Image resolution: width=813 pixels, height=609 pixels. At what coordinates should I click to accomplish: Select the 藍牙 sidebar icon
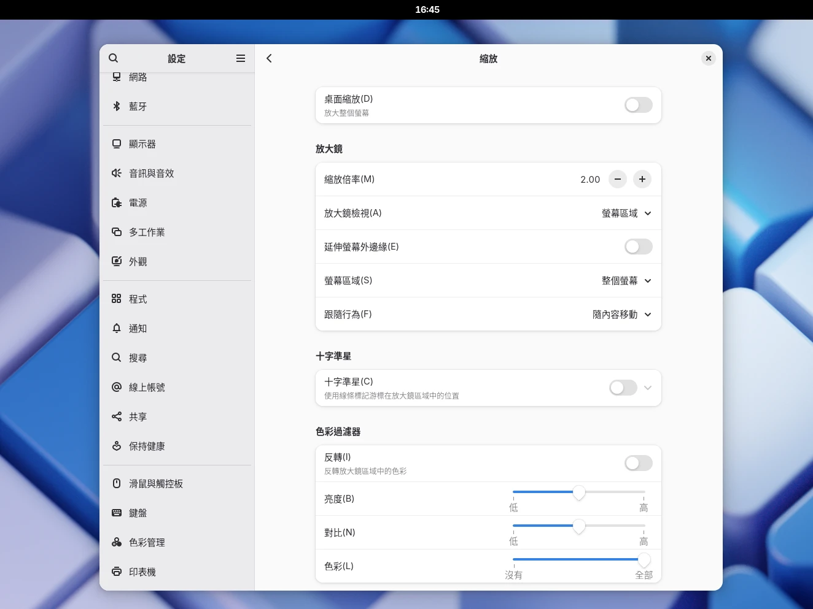click(x=136, y=106)
